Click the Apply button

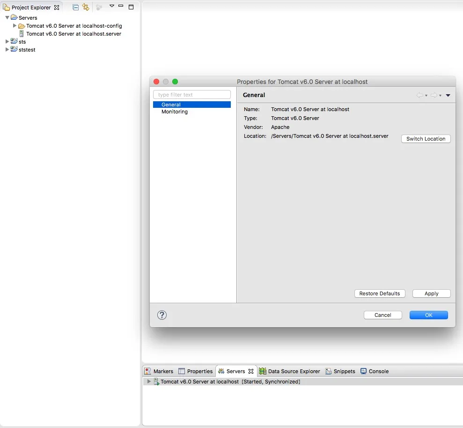432,293
